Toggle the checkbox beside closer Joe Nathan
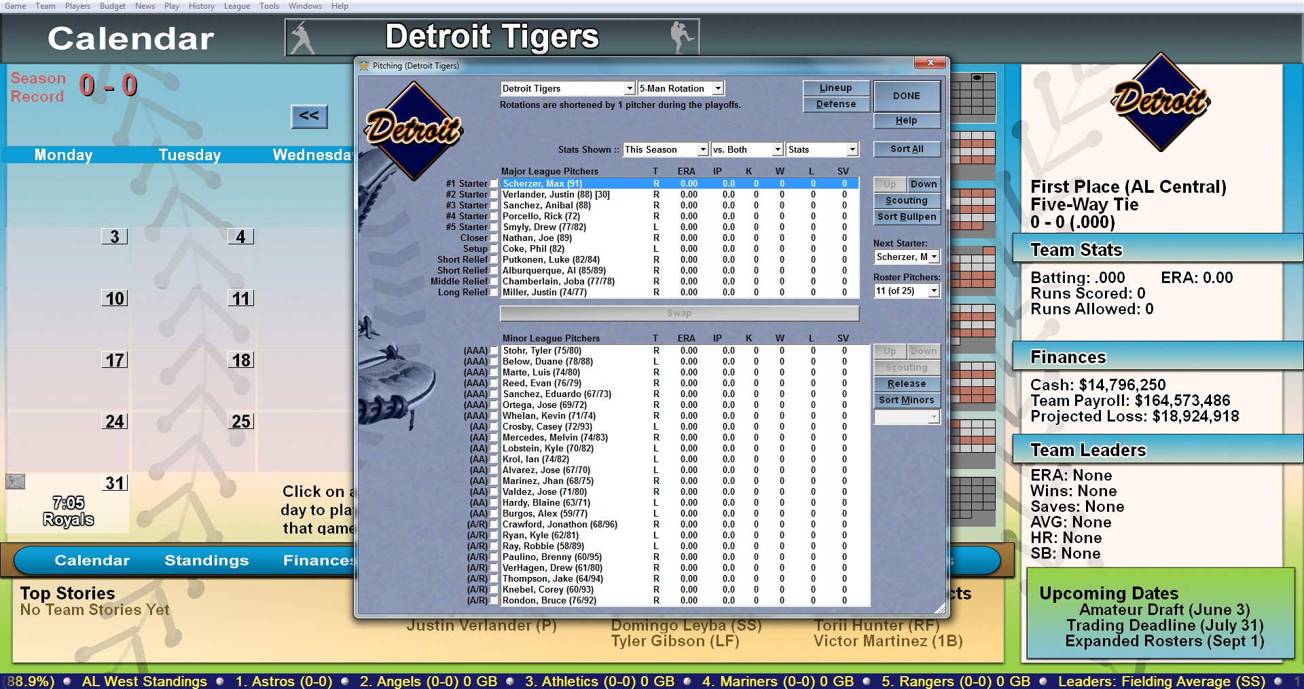The image size is (1304, 689). click(493, 238)
